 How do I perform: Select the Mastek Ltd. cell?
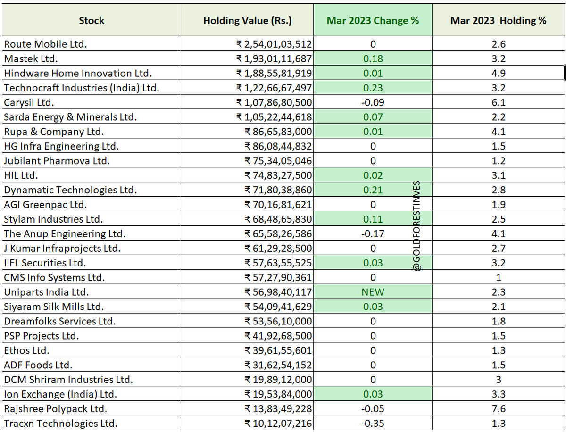pyautogui.click(x=92, y=59)
